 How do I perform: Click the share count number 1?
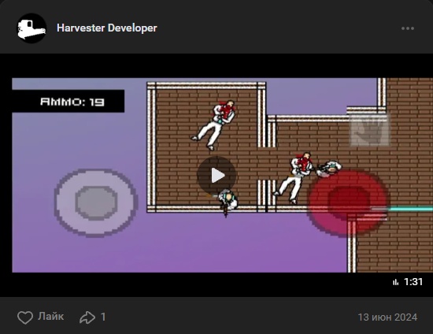(103, 317)
